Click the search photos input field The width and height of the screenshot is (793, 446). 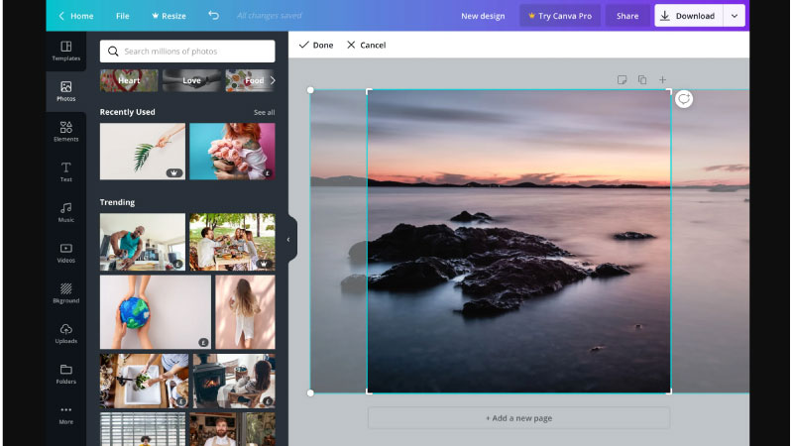(x=187, y=52)
